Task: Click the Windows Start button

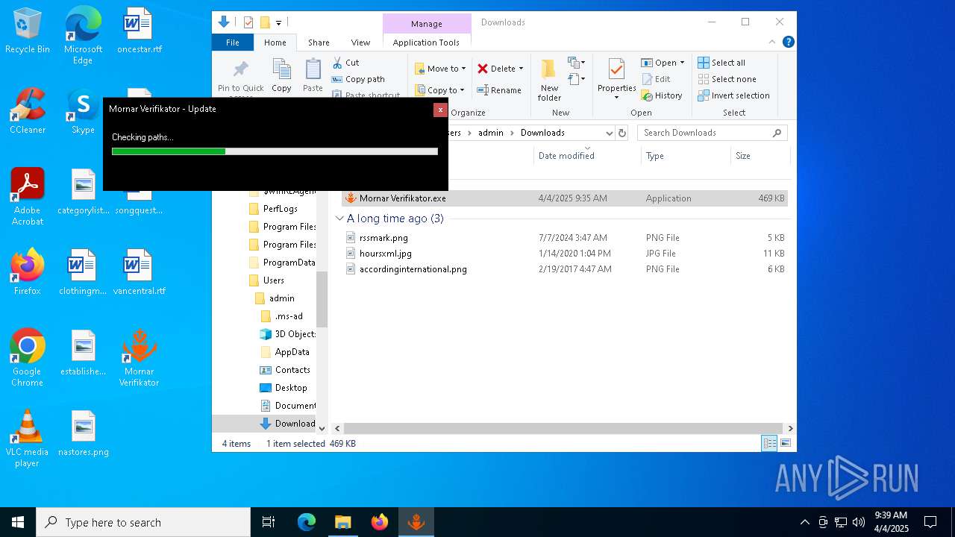Action: pyautogui.click(x=18, y=522)
